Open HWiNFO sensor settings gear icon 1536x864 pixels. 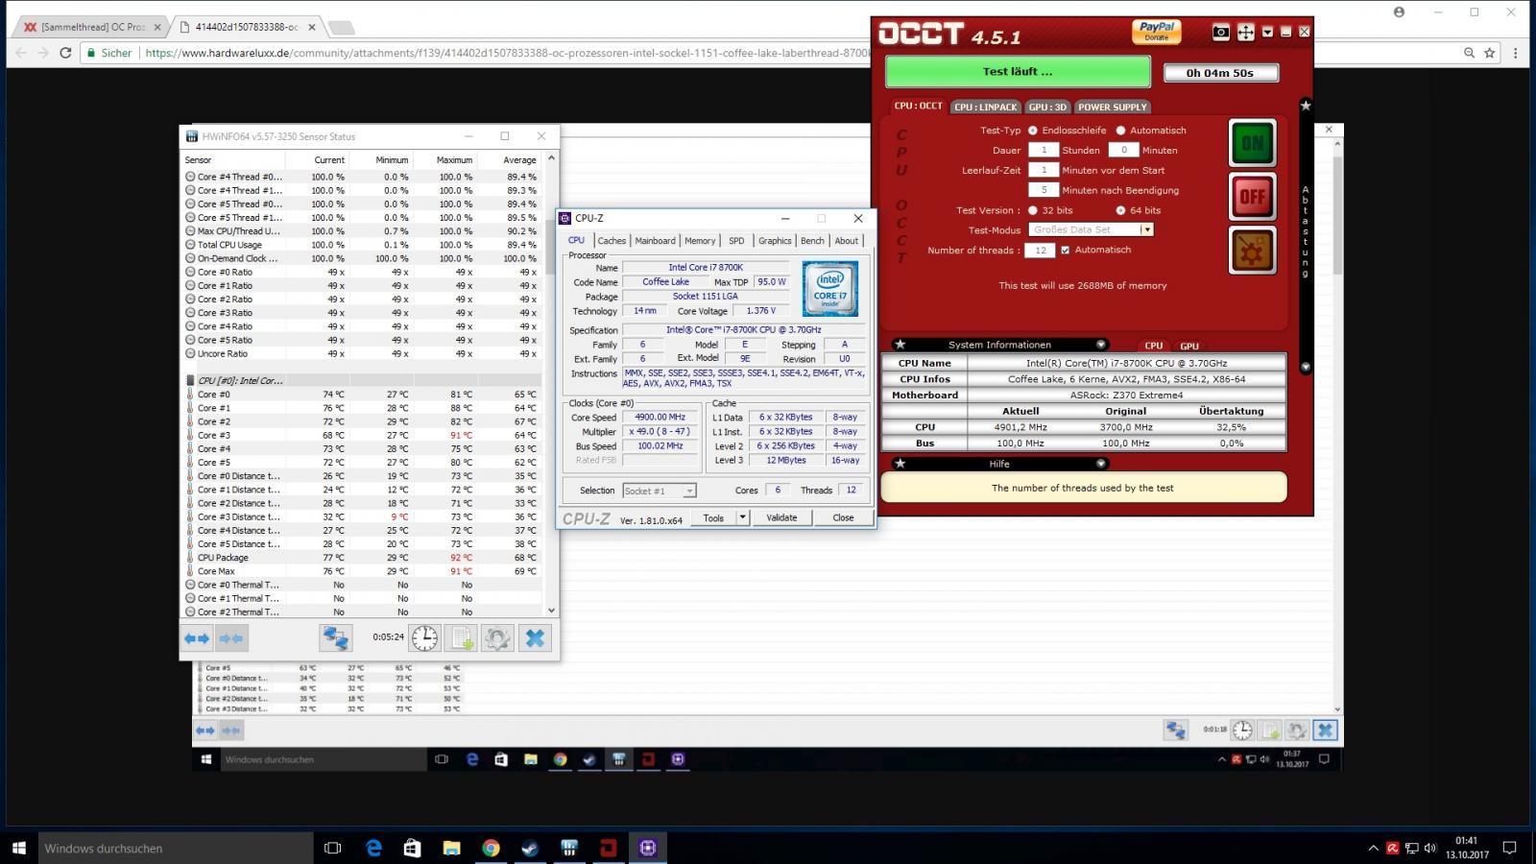(x=497, y=638)
